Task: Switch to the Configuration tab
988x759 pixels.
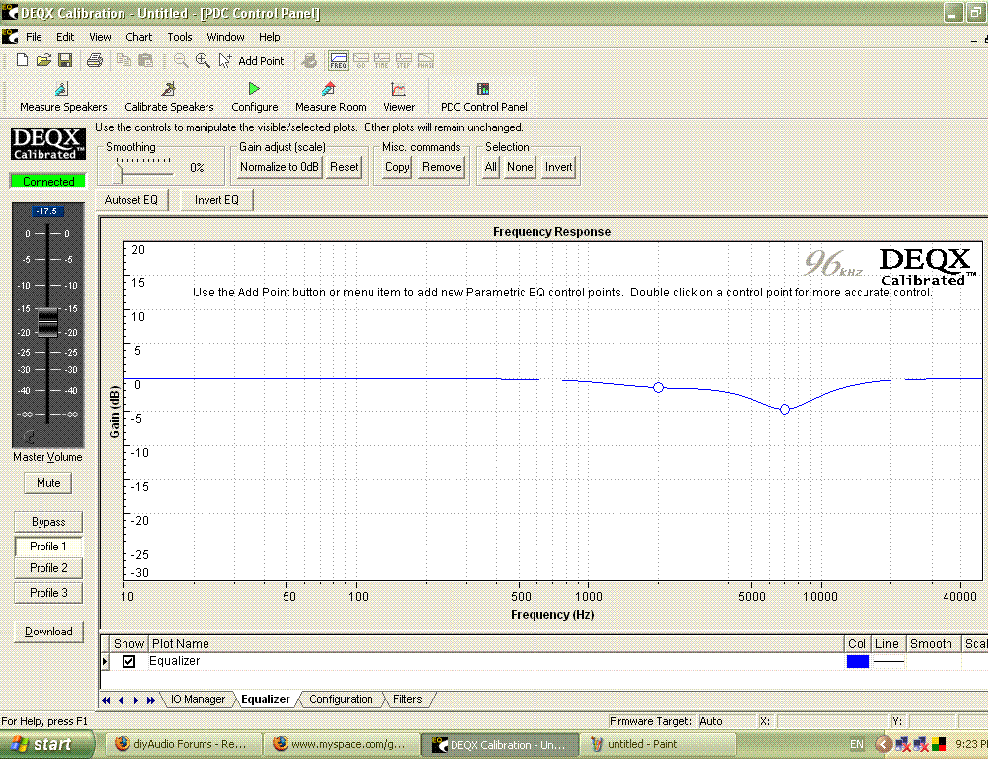Action: (341, 699)
